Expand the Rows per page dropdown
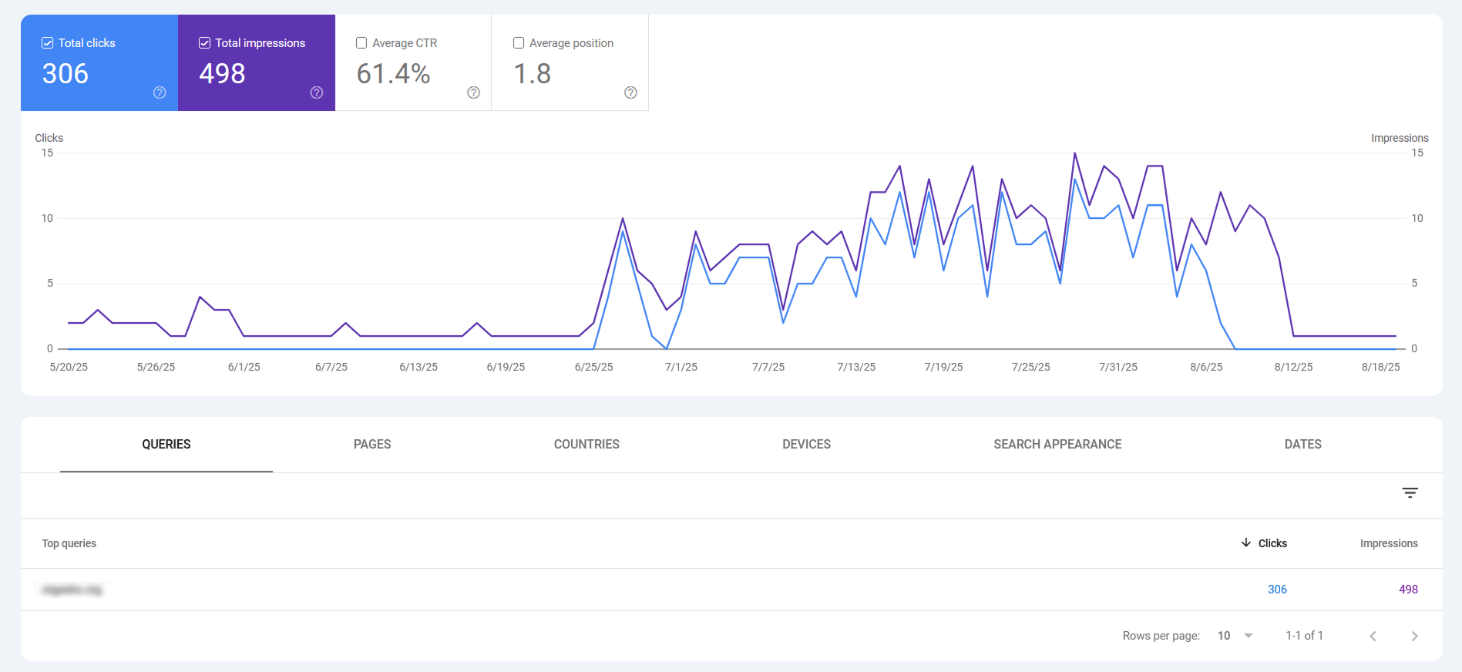This screenshot has width=1462, height=672. pyautogui.click(x=1235, y=636)
